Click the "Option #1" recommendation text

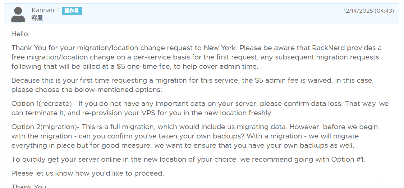(348, 160)
